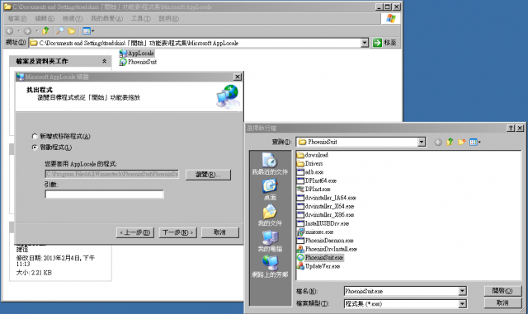The height and width of the screenshot is (314, 528).
Task: Click Up One Level in the file dialog
Action: tap(450, 142)
